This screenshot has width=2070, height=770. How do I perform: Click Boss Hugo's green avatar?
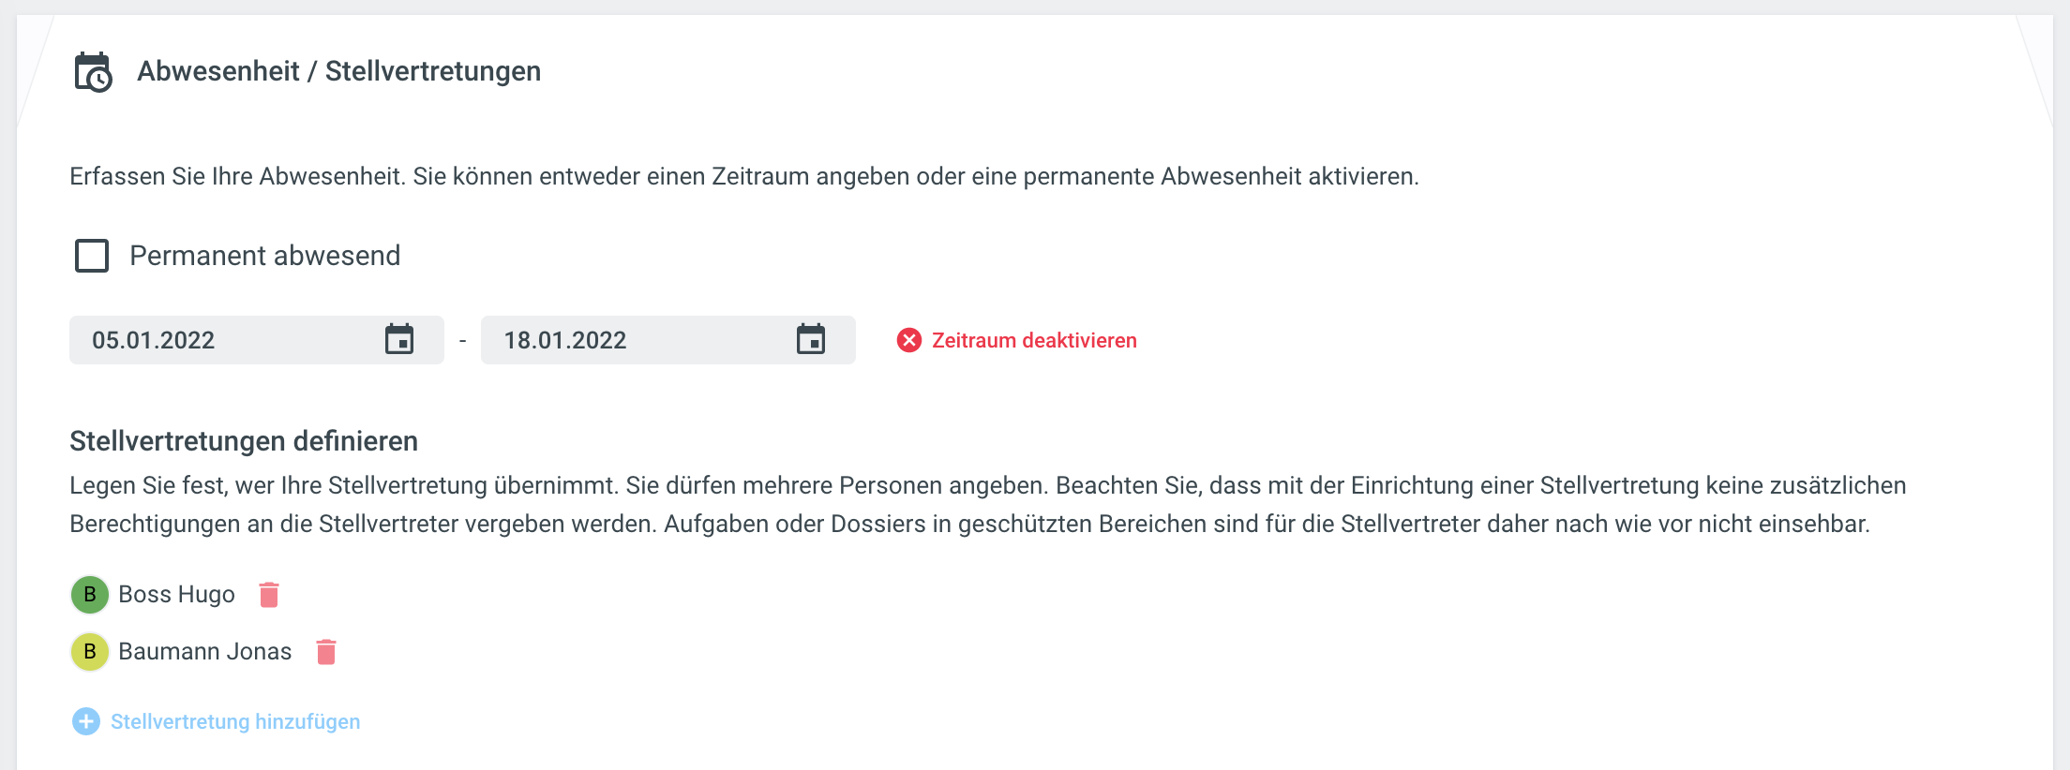[x=90, y=595]
